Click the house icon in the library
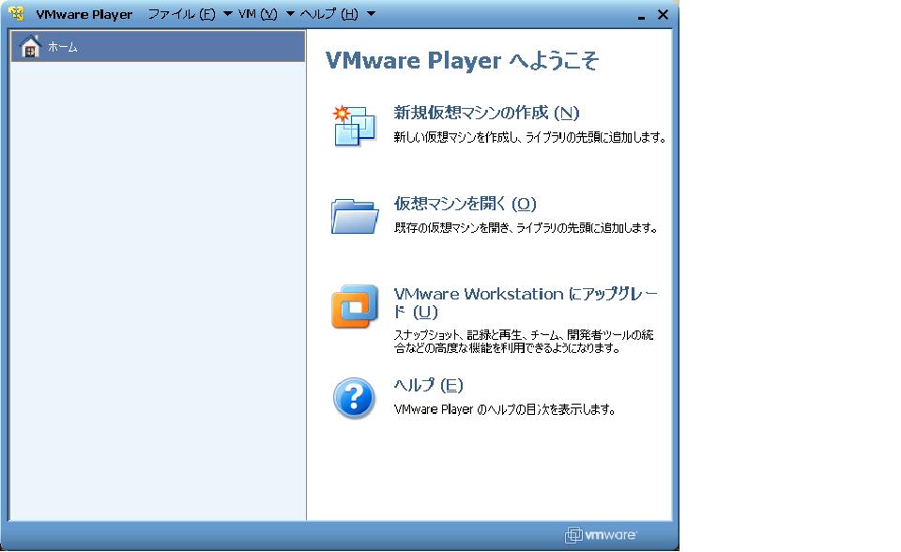Viewport: 901px width, 552px height. click(x=30, y=46)
